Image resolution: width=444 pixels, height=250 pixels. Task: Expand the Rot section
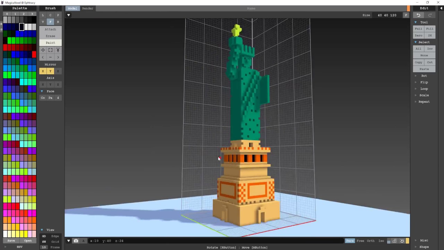tap(416, 76)
